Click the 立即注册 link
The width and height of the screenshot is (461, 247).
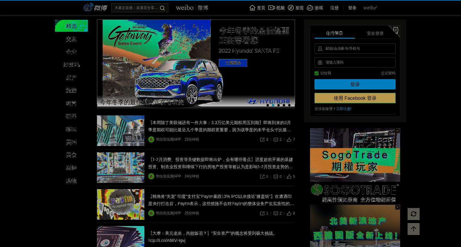pyautogui.click(x=344, y=109)
